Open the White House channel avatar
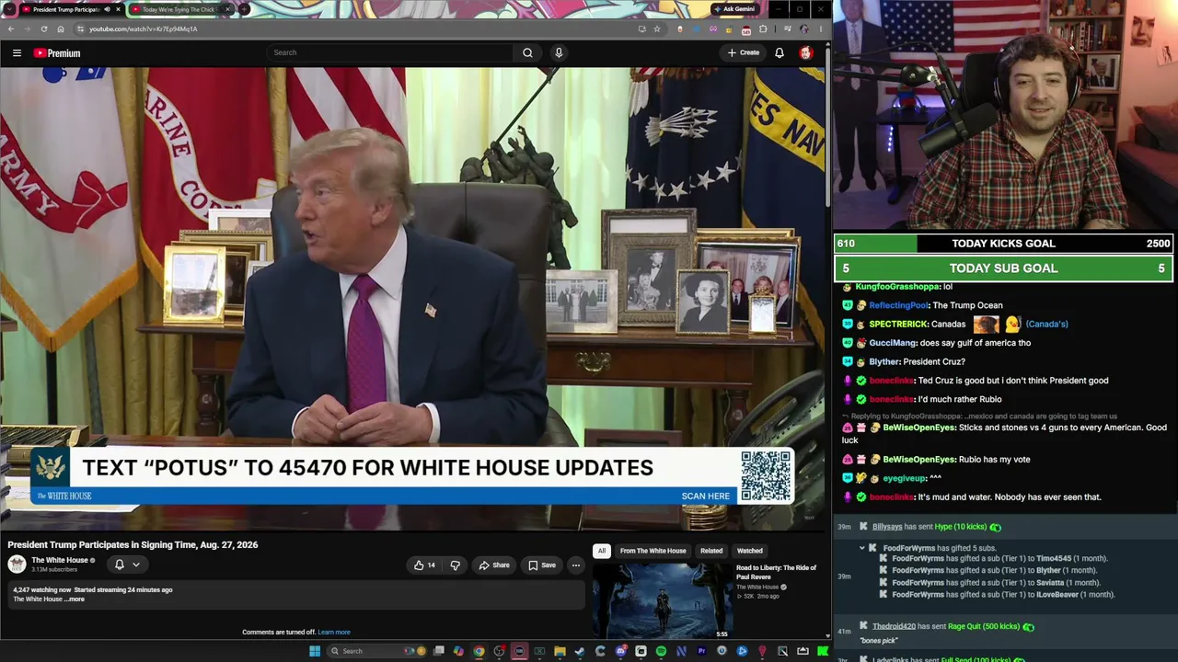Viewport: 1178px width, 662px height. click(x=17, y=564)
